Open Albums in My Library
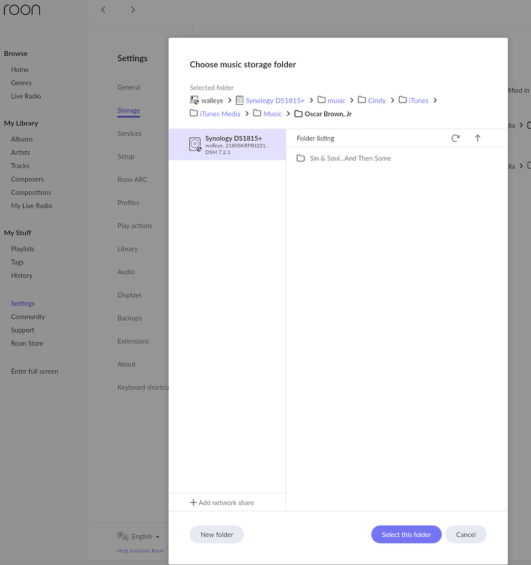This screenshot has width=531, height=565. (x=22, y=139)
